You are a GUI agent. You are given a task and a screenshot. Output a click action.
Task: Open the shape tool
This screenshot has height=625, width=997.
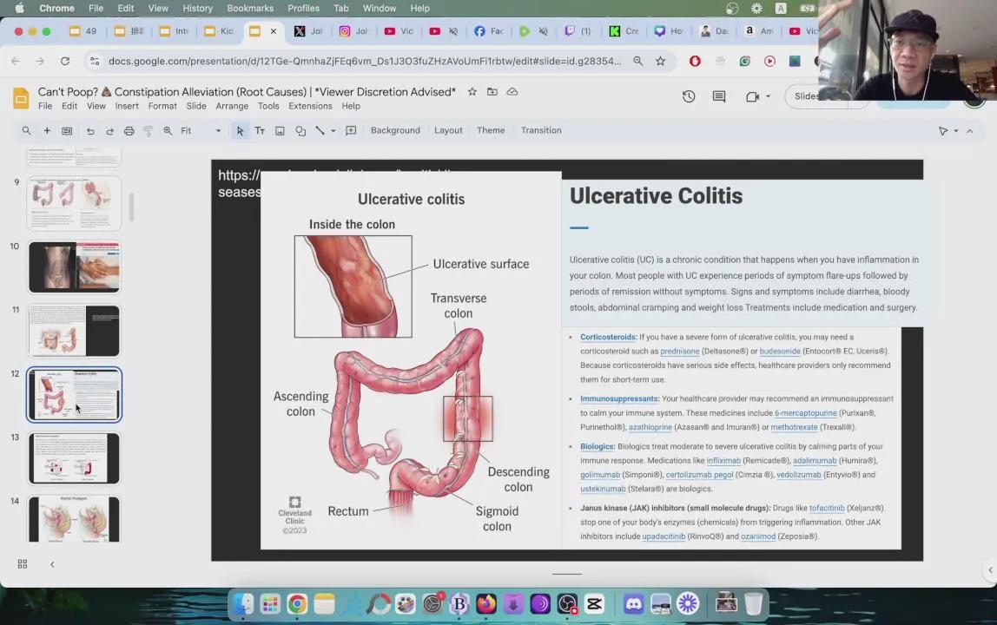pyautogui.click(x=300, y=131)
